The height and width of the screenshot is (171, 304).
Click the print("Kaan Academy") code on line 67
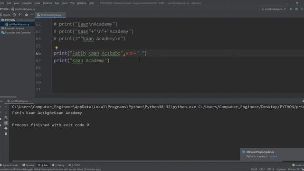pos(82,61)
